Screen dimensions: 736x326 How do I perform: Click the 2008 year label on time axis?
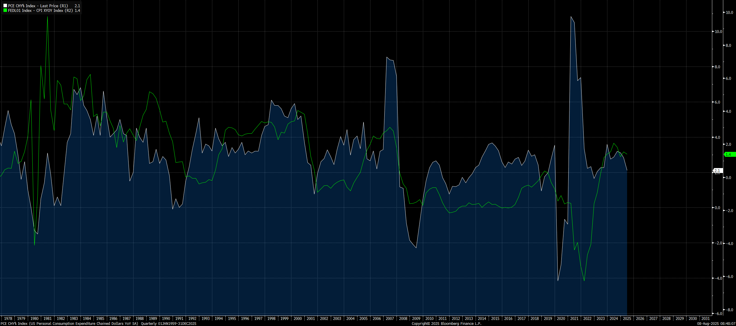point(403,318)
